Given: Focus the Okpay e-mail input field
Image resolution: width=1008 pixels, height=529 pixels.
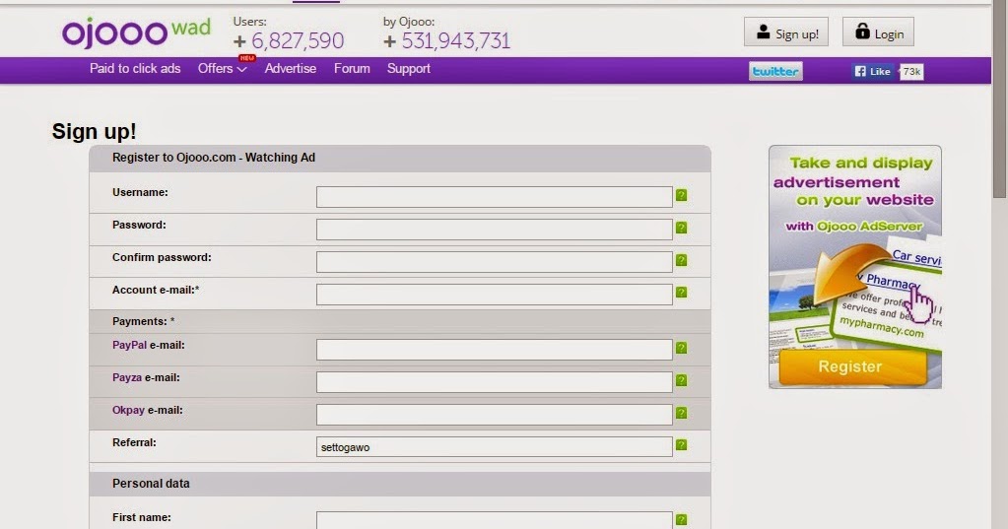Looking at the screenshot, I should tap(495, 415).
